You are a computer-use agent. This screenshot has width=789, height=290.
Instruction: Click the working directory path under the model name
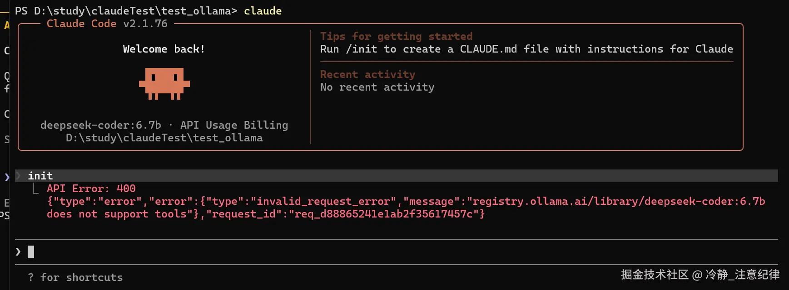point(164,138)
